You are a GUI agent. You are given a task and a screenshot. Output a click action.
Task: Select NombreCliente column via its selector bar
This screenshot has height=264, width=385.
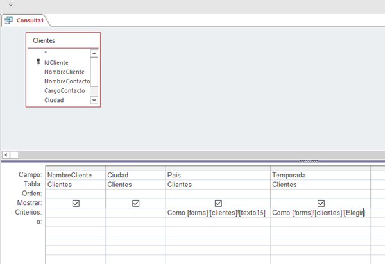point(76,169)
